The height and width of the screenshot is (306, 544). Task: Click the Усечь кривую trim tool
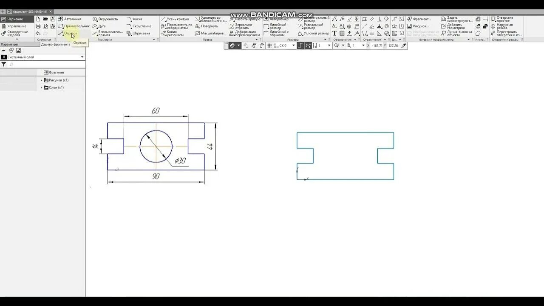175,19
